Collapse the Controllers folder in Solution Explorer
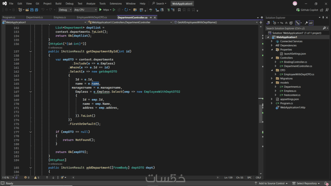Screen dimensions: 331x186 (x=272, y=58)
